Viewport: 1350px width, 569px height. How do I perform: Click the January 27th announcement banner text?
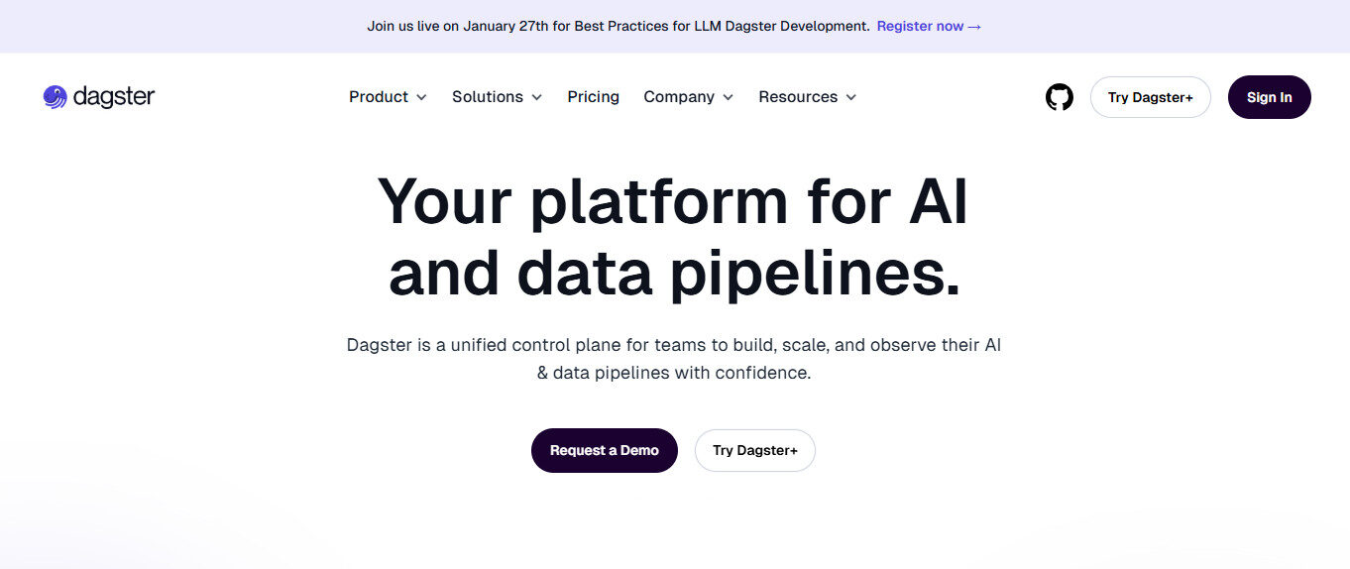click(618, 27)
